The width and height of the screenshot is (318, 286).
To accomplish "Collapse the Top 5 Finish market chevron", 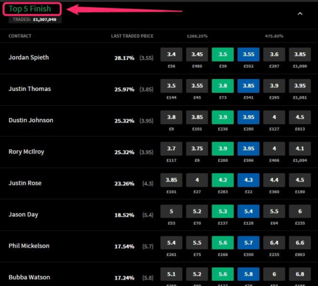I will pos(300,14).
